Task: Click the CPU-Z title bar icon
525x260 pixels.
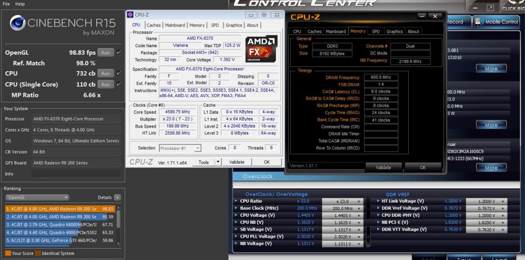Action: 130,14
